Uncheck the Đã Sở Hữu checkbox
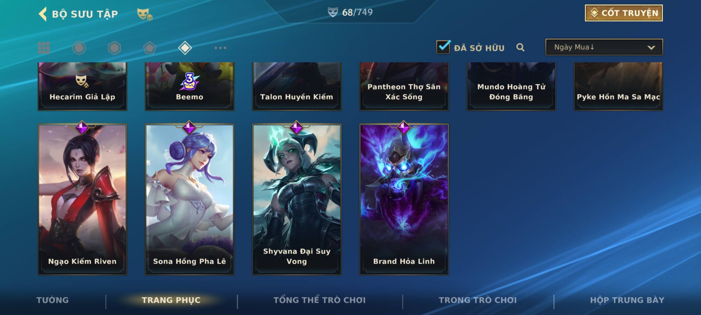This screenshot has height=315, width=701. (x=443, y=47)
